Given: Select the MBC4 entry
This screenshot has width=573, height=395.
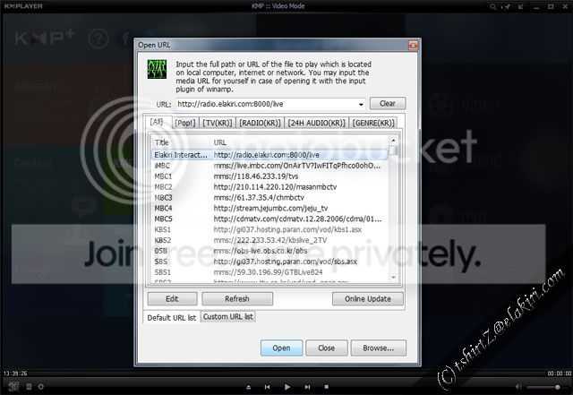Looking at the screenshot, I should tap(269, 208).
